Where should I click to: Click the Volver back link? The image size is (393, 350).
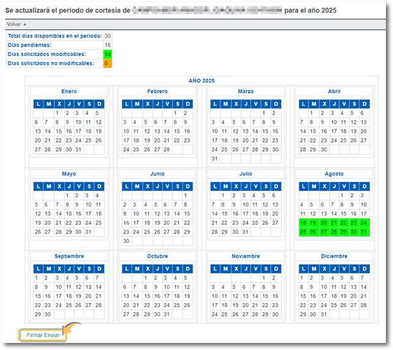click(x=13, y=24)
